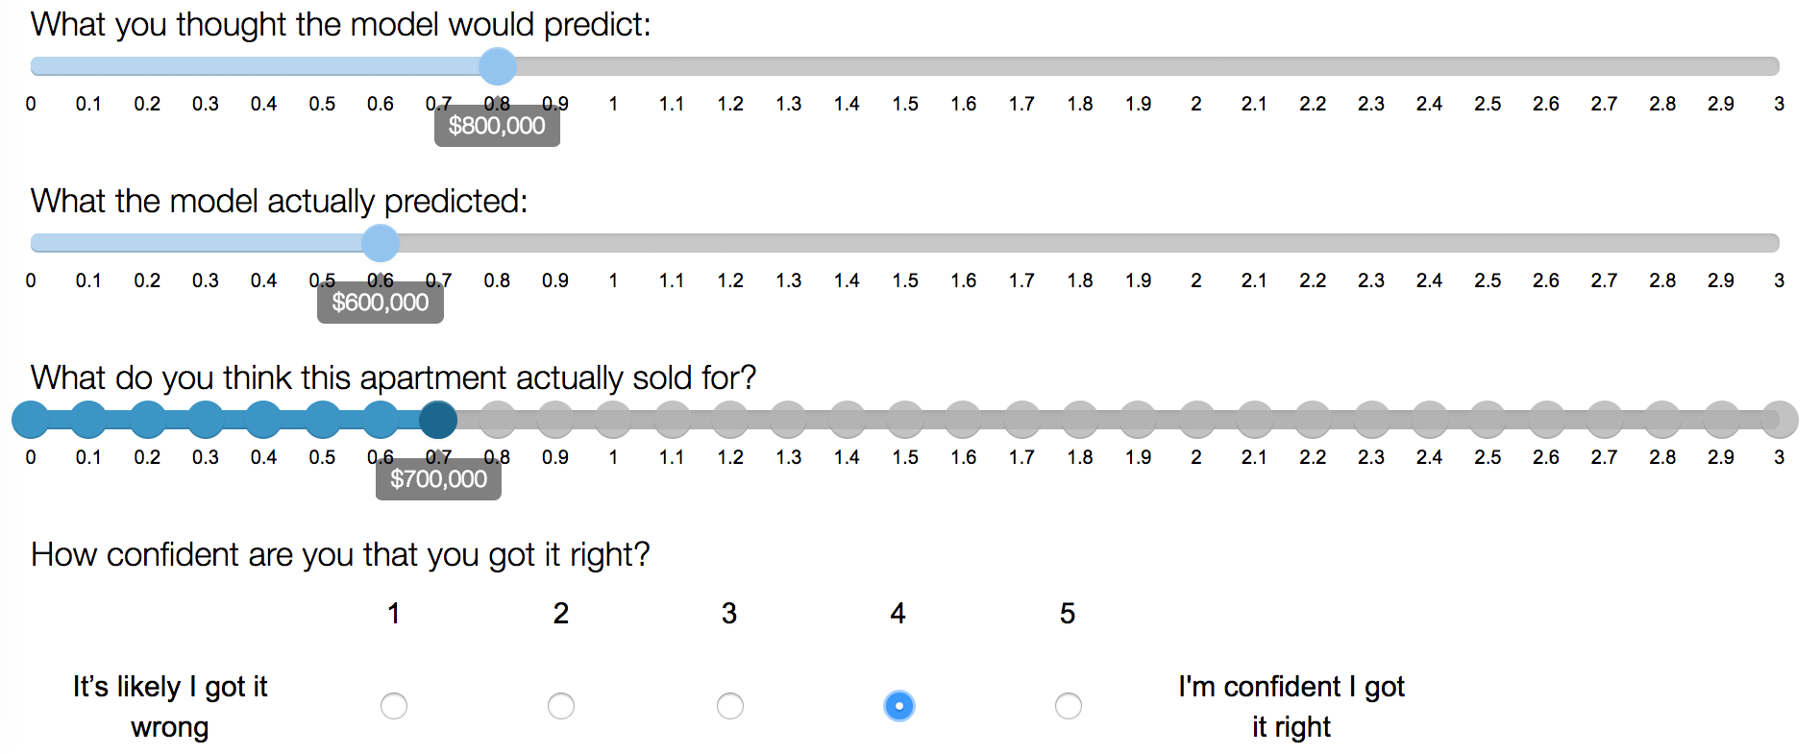Image resolution: width=1820 pixels, height=754 pixels.
Task: Pick confidence rating 5 radio button
Action: (x=1069, y=706)
